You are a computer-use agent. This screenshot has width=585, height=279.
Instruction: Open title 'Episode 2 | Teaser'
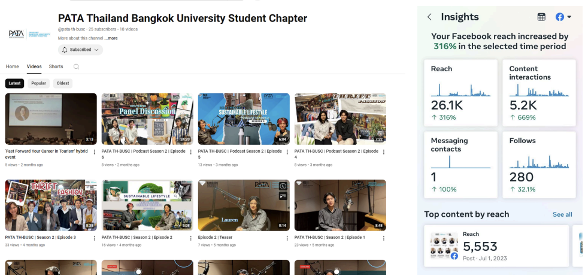click(215, 238)
